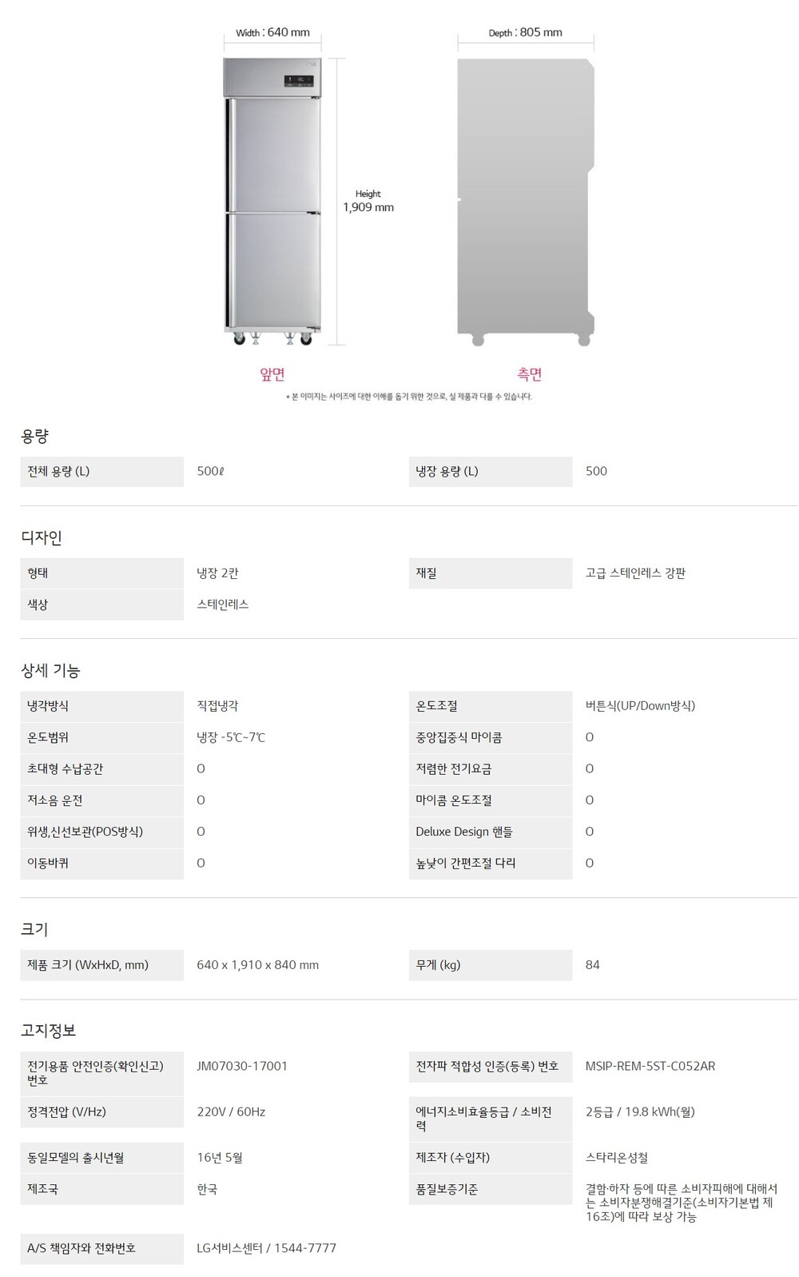Screen dimensions: 799x1277
Task: Click the 냉각방식 label cell
Action: coord(101,706)
